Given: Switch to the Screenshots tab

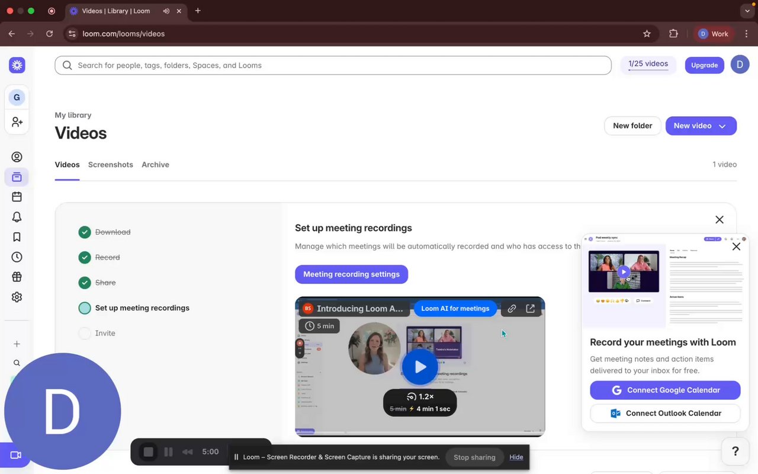Looking at the screenshot, I should [x=111, y=165].
